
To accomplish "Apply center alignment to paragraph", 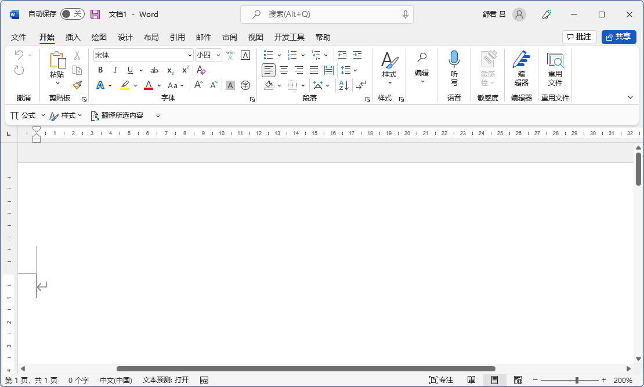I will click(284, 70).
